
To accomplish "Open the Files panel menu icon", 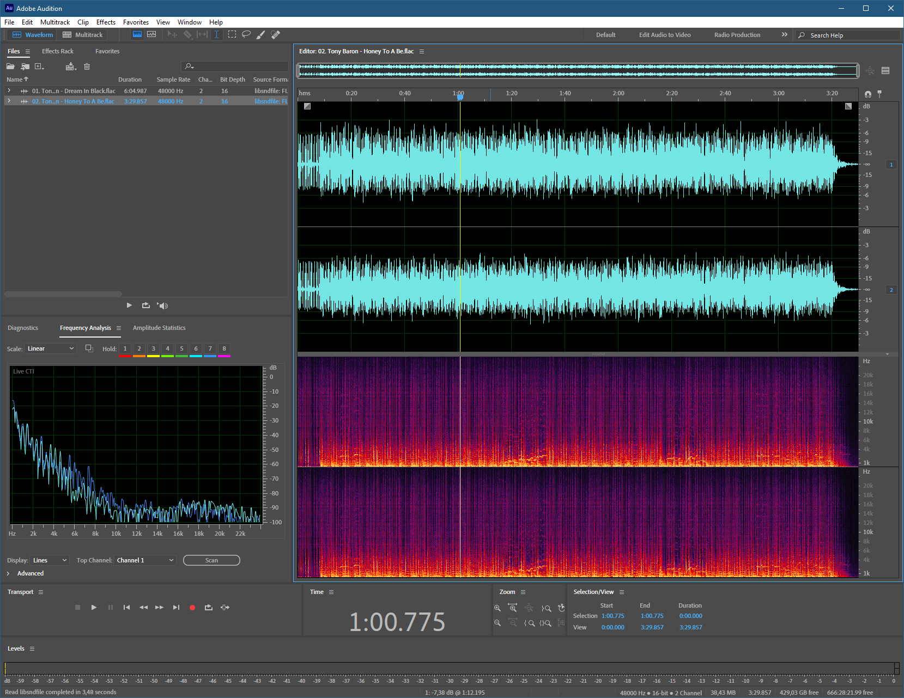I will click(x=28, y=51).
